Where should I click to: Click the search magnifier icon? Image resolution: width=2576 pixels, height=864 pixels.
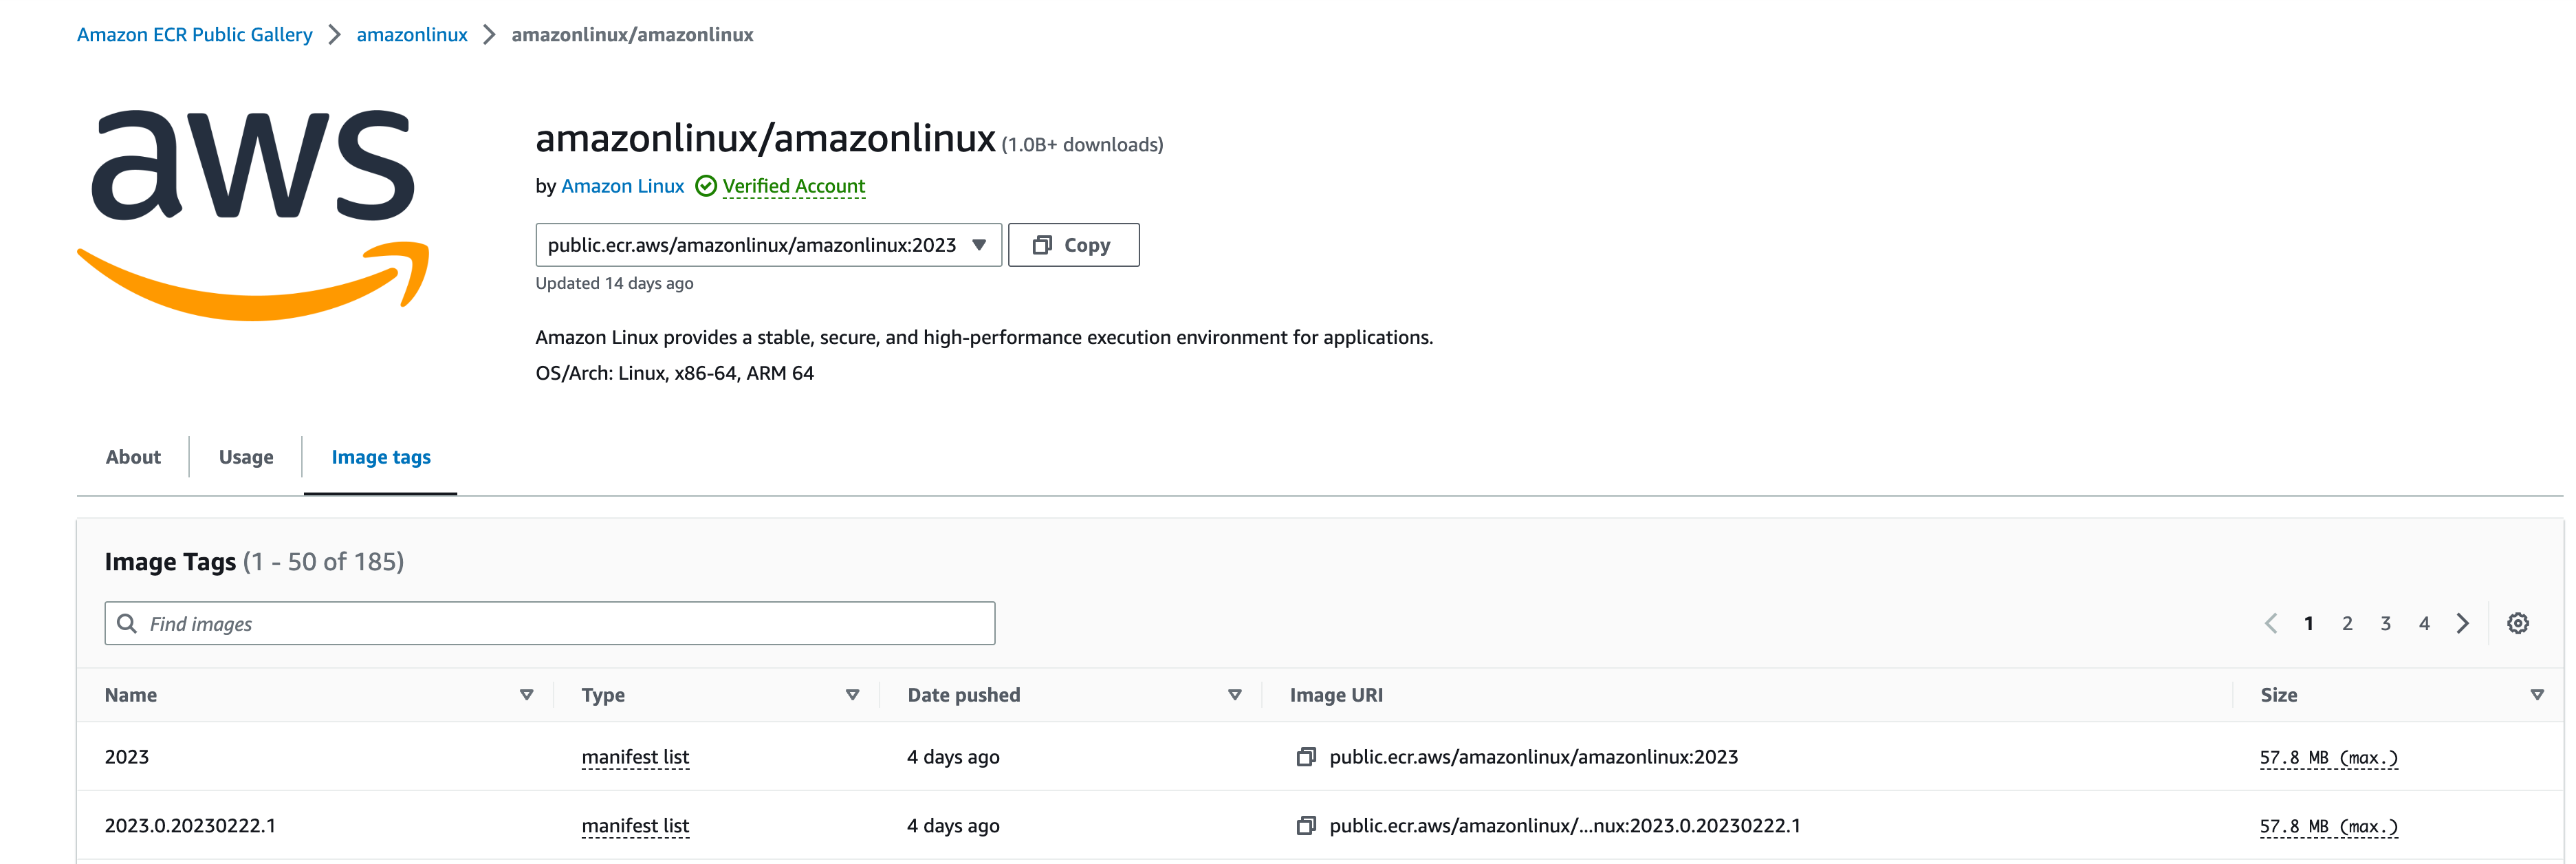pyautogui.click(x=127, y=623)
